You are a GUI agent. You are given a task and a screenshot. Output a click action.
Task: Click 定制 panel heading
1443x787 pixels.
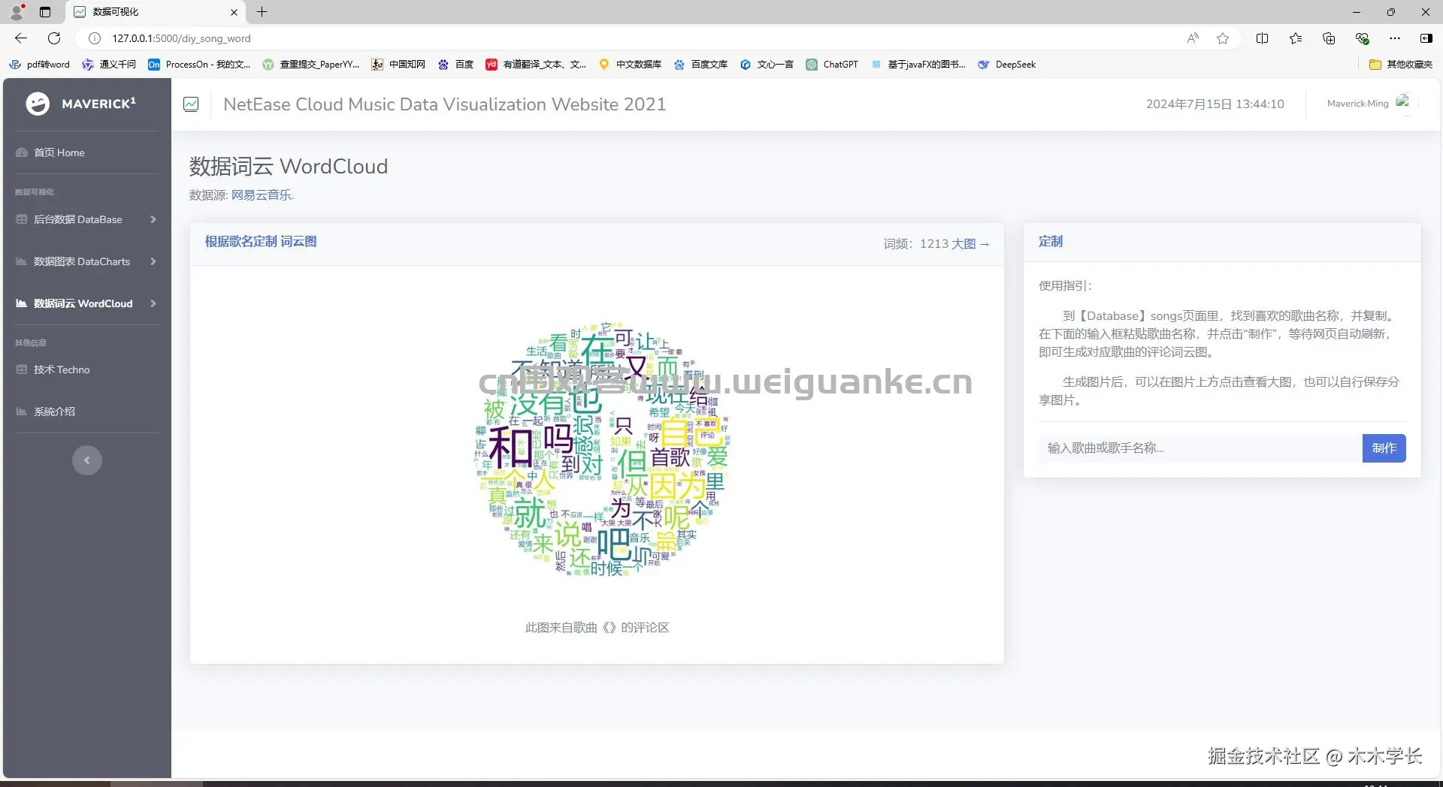tap(1050, 242)
